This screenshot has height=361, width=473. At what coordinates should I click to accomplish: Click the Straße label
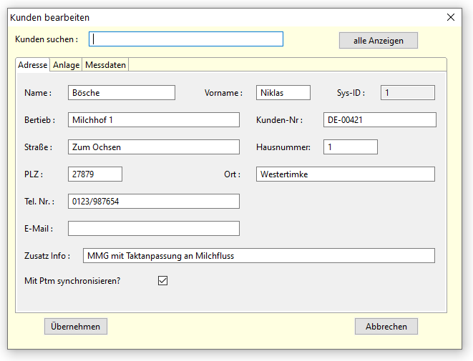pos(39,147)
